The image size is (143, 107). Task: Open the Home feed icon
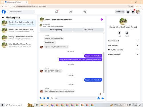pos(57,12)
